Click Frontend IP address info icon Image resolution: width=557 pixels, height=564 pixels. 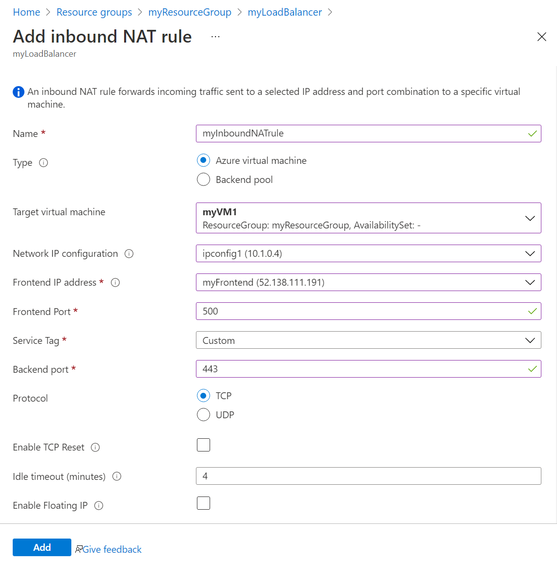[115, 282]
